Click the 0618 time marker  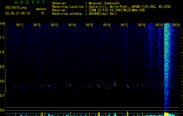pos(142,25)
